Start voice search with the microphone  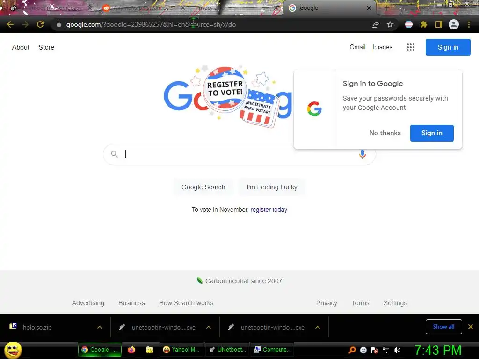363,154
